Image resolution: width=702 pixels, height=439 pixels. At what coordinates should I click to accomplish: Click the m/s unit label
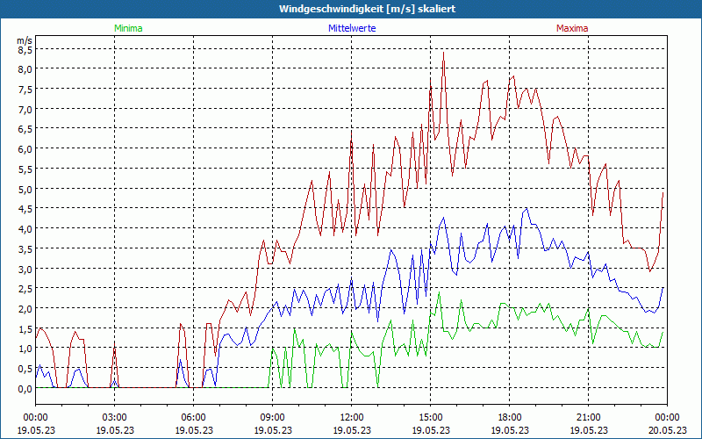click(25, 40)
